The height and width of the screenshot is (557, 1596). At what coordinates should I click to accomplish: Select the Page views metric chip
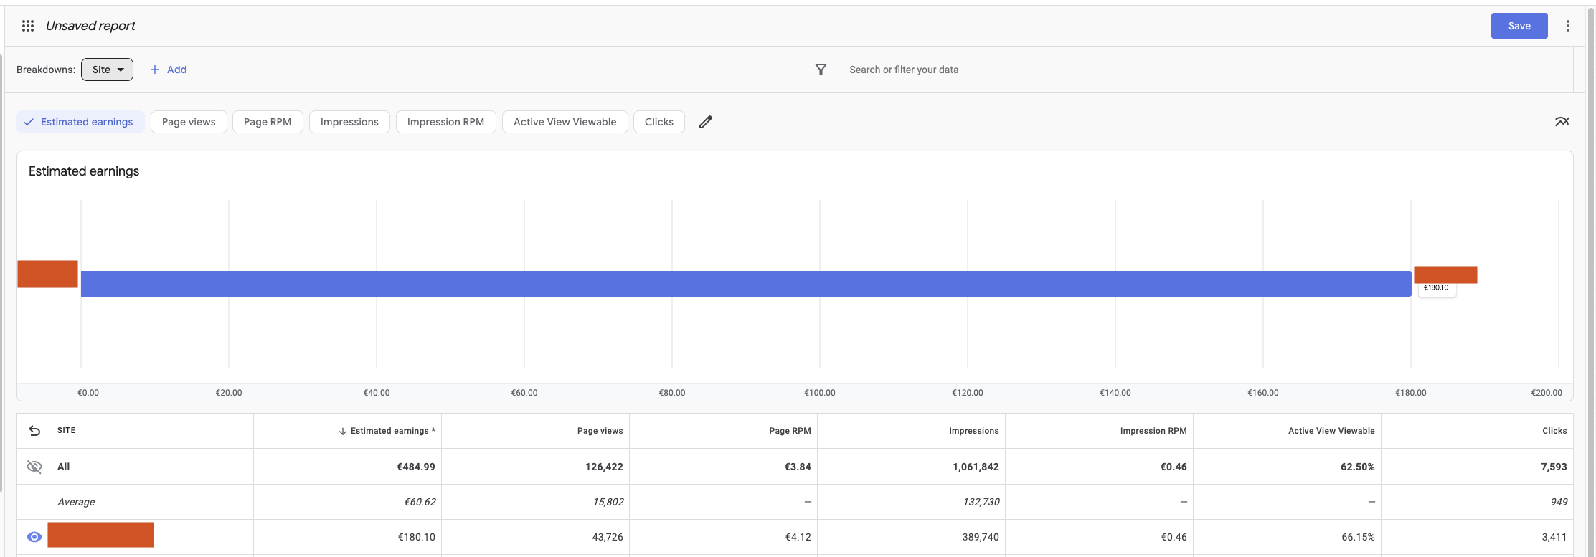[189, 122]
